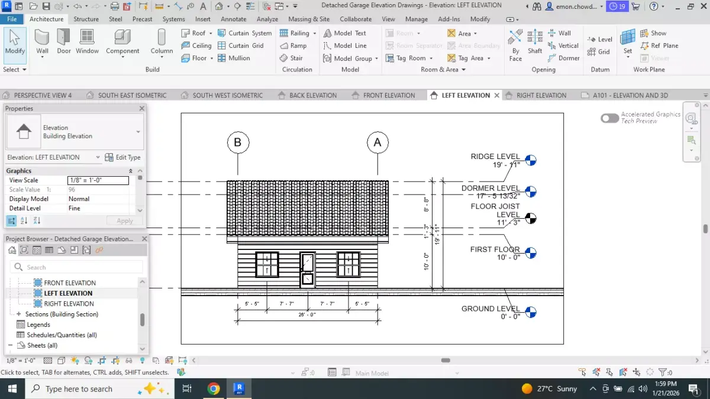The width and height of the screenshot is (710, 399).
Task: Collapse the Sheets (all) tree node
Action: 11,345
